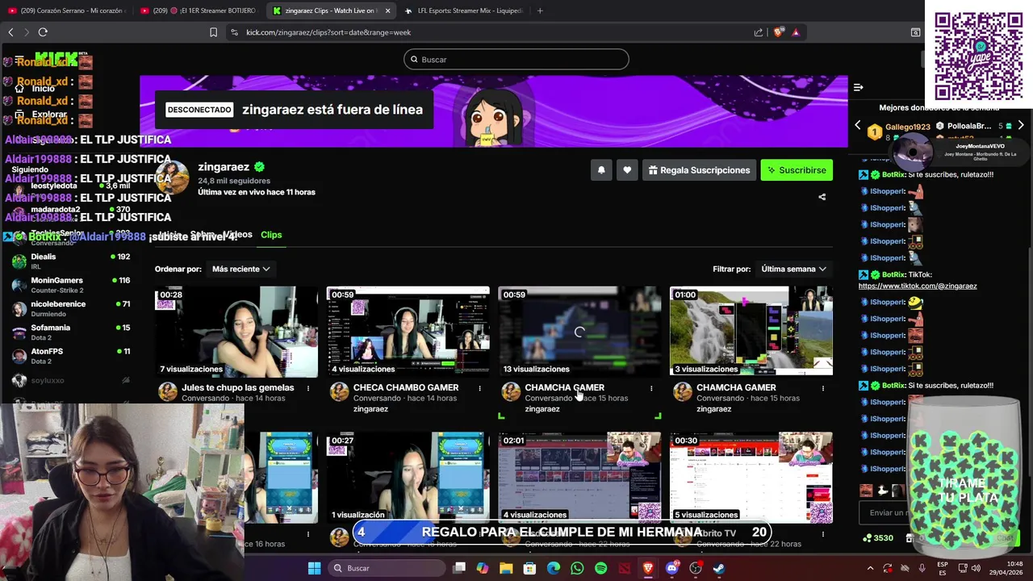Open options for CHECA CHAMBO GAMER clip
This screenshot has height=581, width=1033.
[x=479, y=388]
